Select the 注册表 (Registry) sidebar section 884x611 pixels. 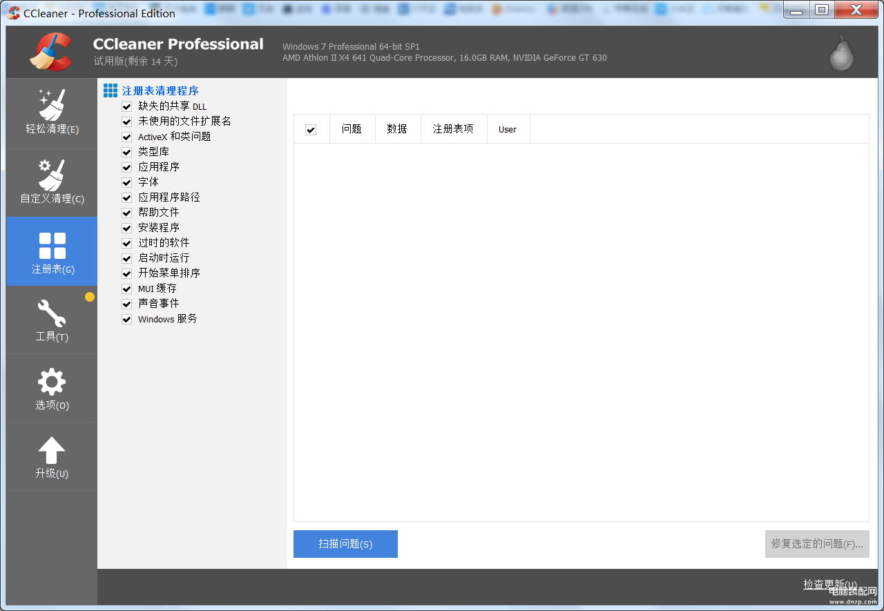[52, 251]
